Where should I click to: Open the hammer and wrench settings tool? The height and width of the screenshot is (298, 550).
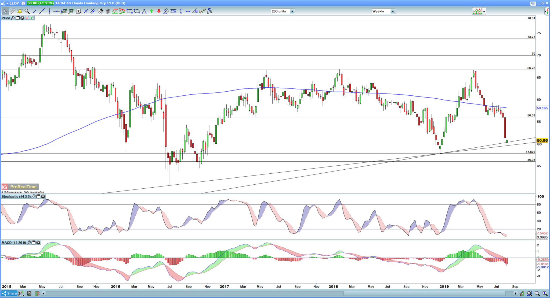click(x=100, y=11)
